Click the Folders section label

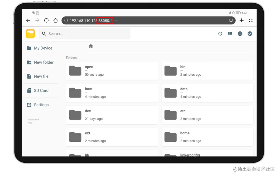pos(71,58)
